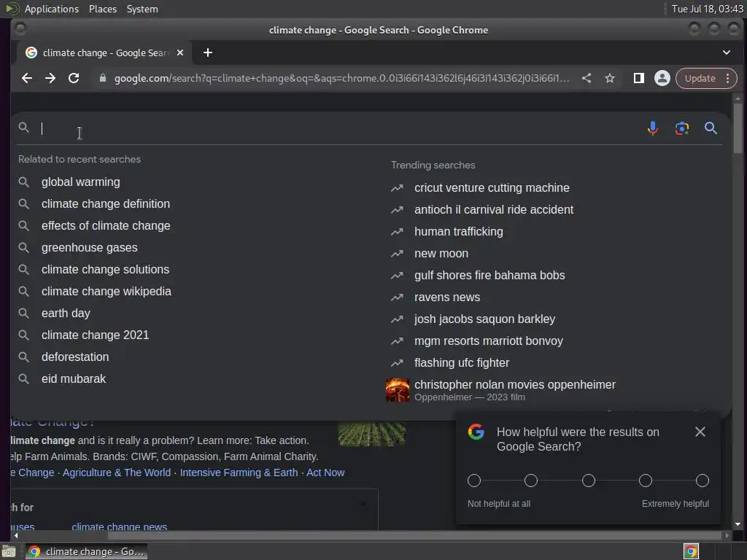Select suggestion eid mubarak
747x560 pixels.
click(74, 379)
